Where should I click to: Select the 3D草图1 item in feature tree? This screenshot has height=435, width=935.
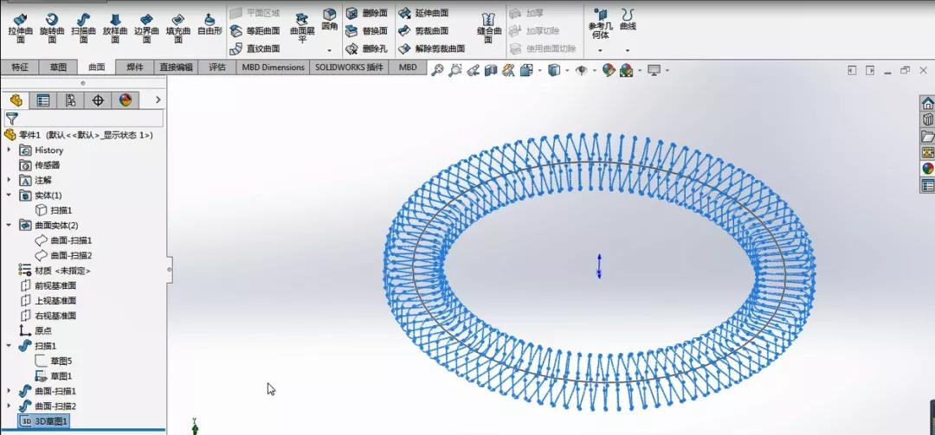tap(51, 421)
